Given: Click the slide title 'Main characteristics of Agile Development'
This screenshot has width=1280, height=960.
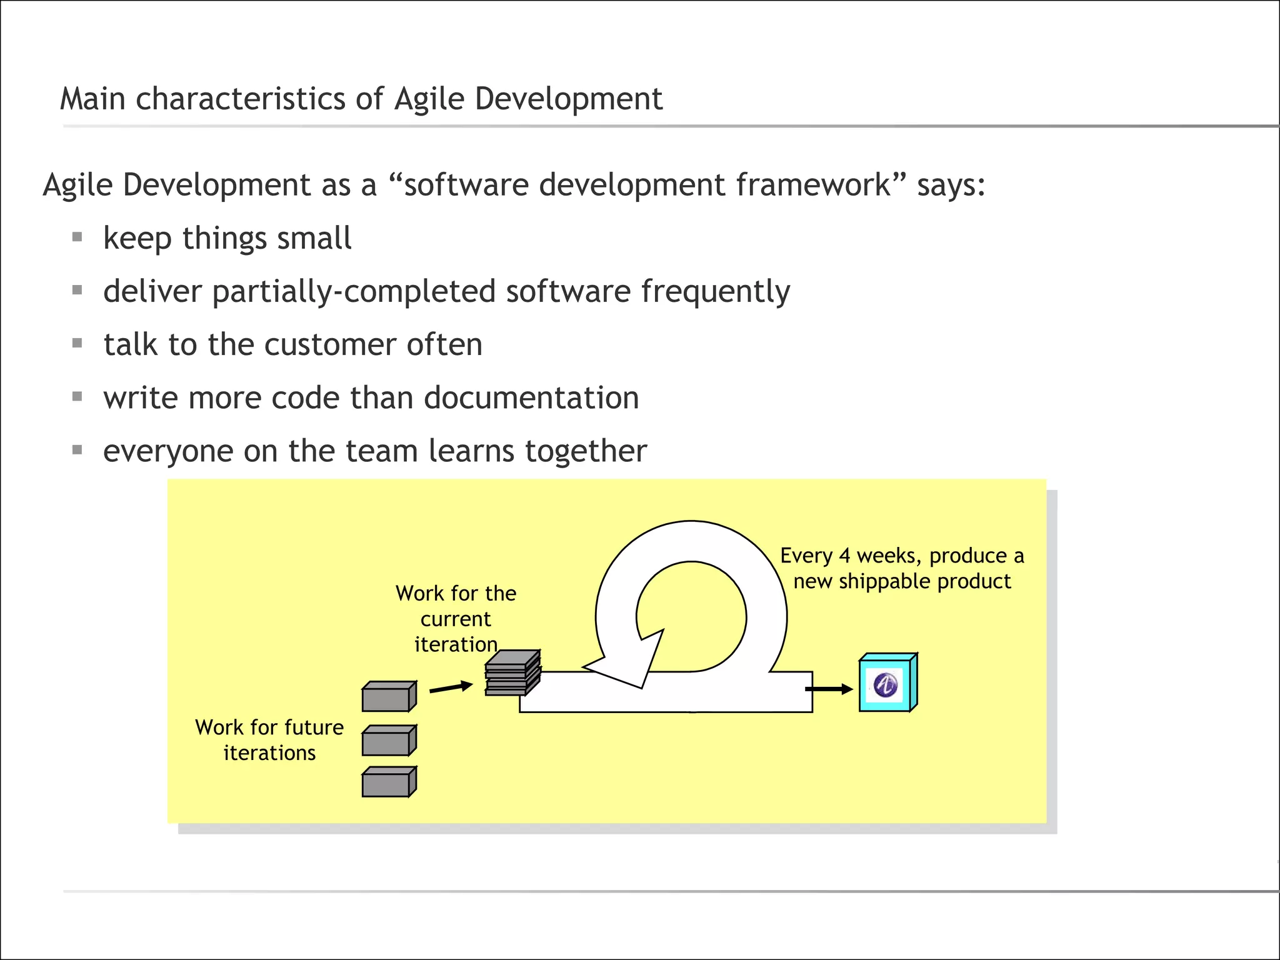Looking at the screenshot, I should (x=361, y=99).
